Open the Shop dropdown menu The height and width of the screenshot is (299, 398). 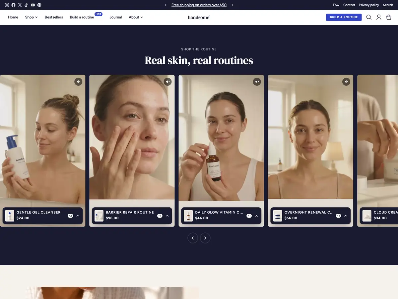point(31,17)
